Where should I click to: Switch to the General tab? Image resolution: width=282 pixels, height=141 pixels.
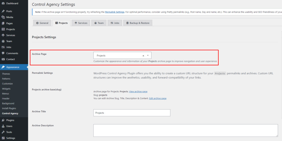pos(42,23)
